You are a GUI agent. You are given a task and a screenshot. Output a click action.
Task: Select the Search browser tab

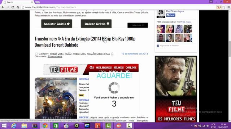click(18, 2)
